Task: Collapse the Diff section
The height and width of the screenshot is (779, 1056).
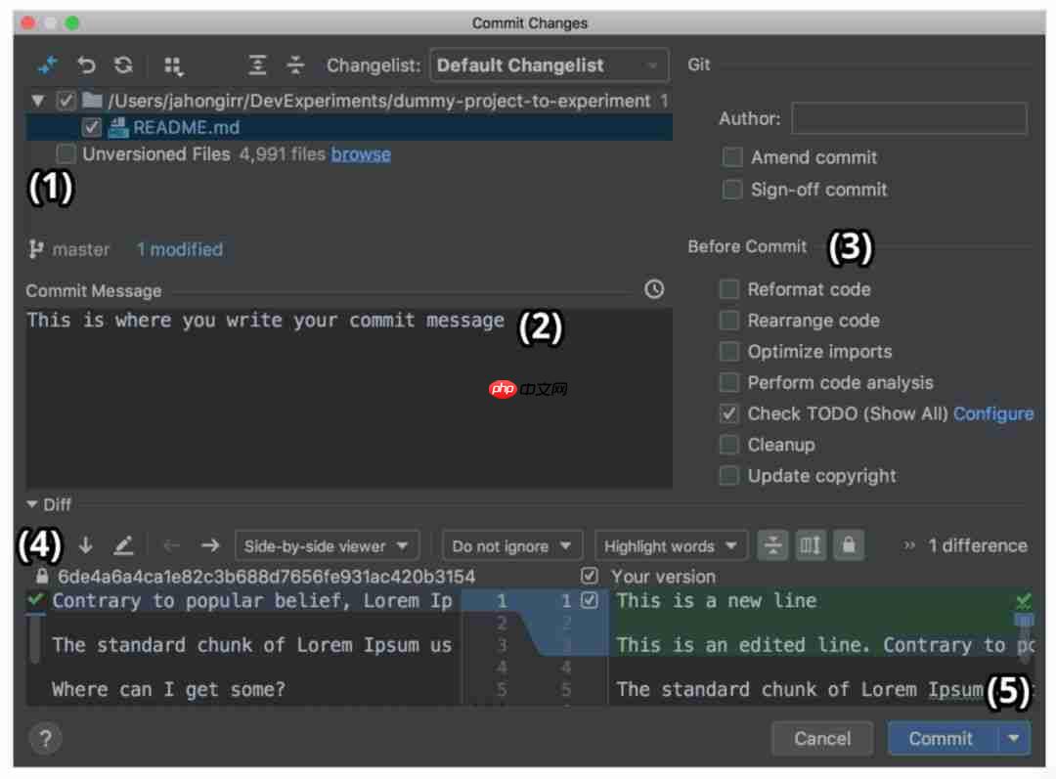Action: (29, 504)
